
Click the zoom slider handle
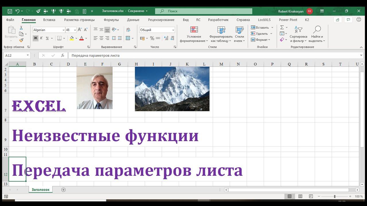335,197
